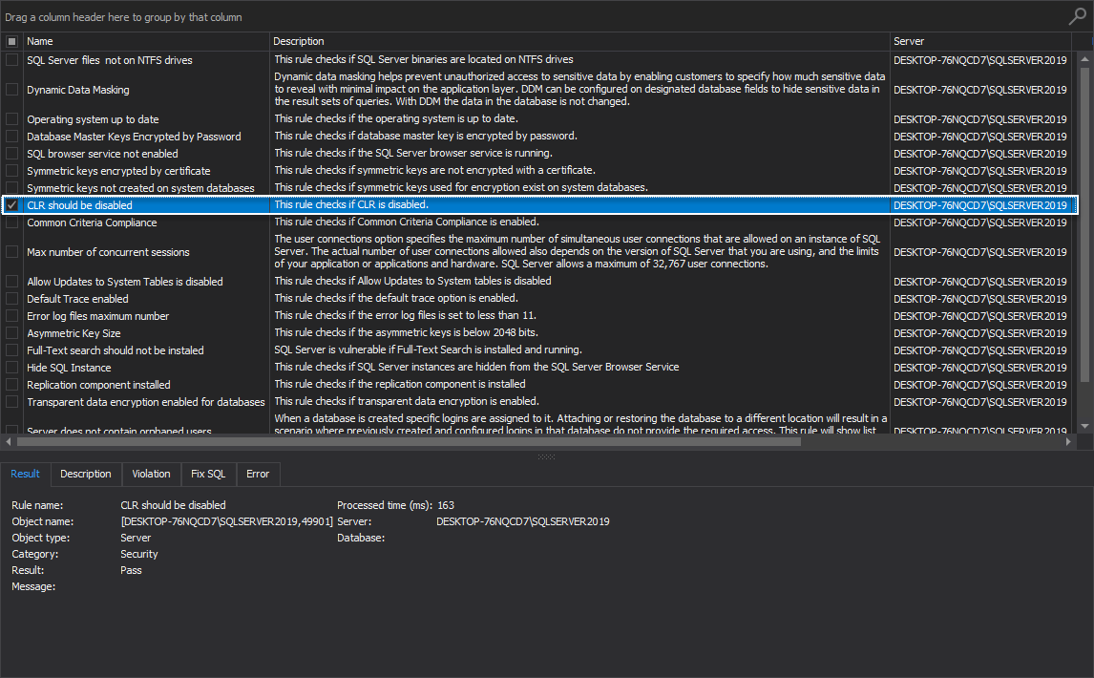
Task: Check the Common Criteria Compliance checkbox
Action: point(11,222)
